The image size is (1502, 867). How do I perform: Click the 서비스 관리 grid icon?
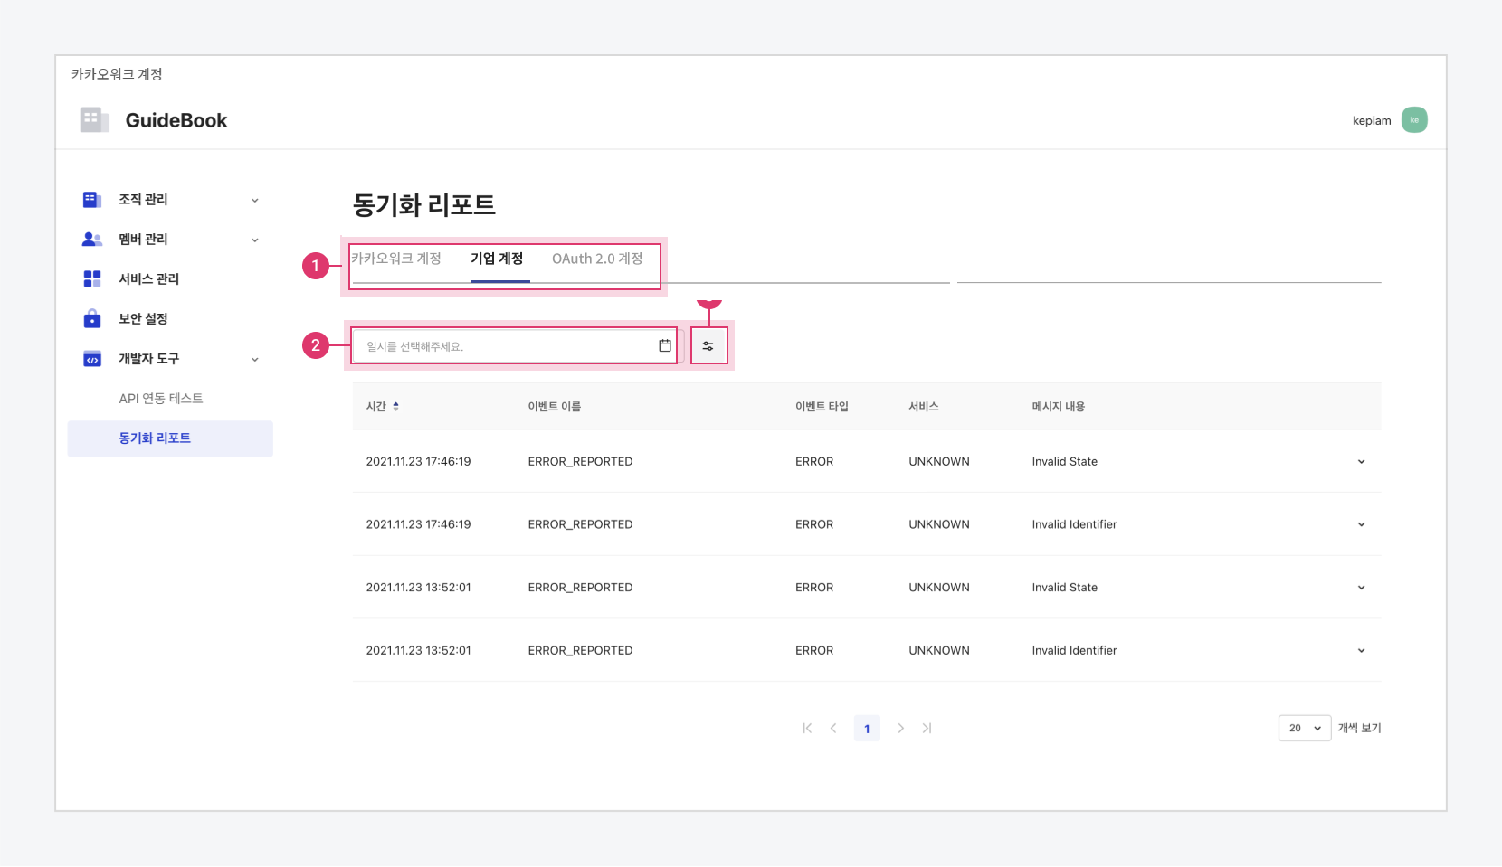tap(92, 279)
